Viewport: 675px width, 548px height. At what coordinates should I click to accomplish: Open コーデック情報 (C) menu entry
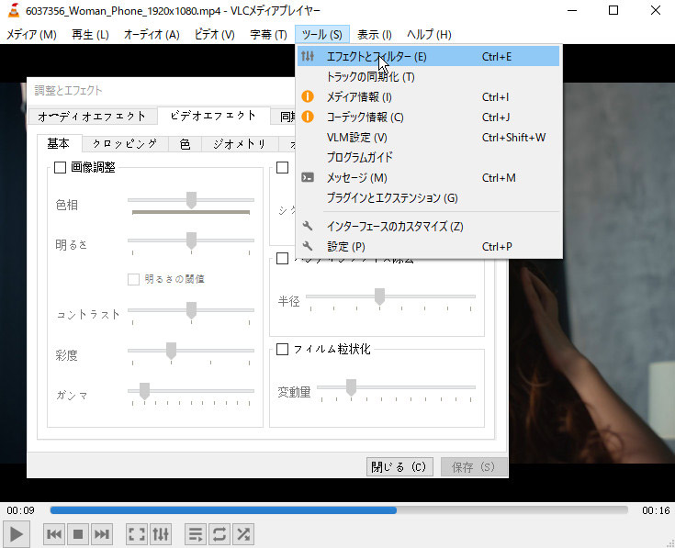point(428,117)
